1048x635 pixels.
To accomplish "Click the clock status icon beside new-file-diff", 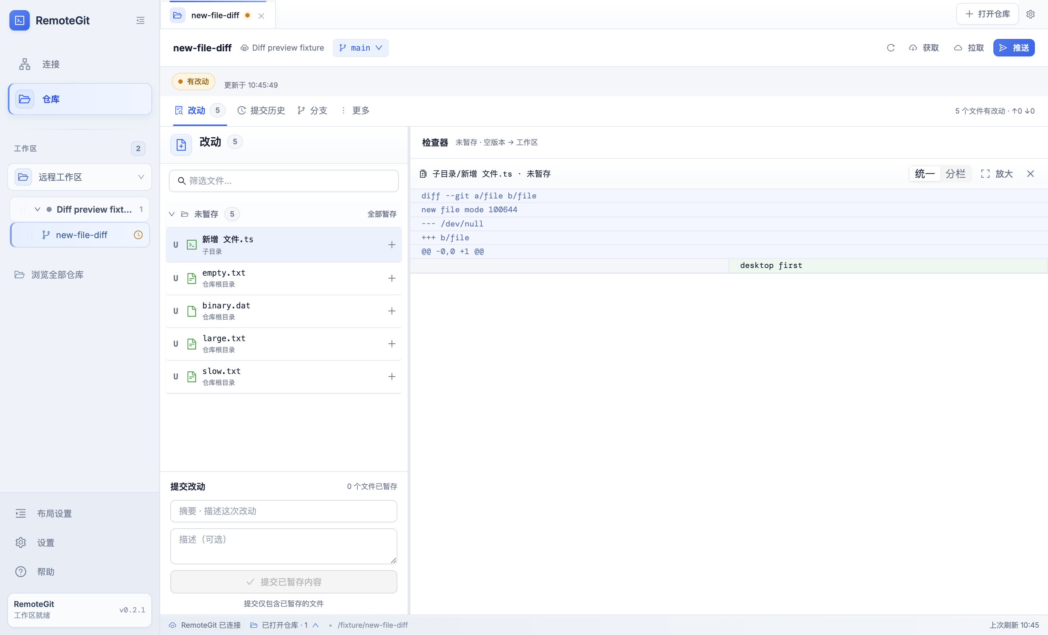I will [x=138, y=235].
